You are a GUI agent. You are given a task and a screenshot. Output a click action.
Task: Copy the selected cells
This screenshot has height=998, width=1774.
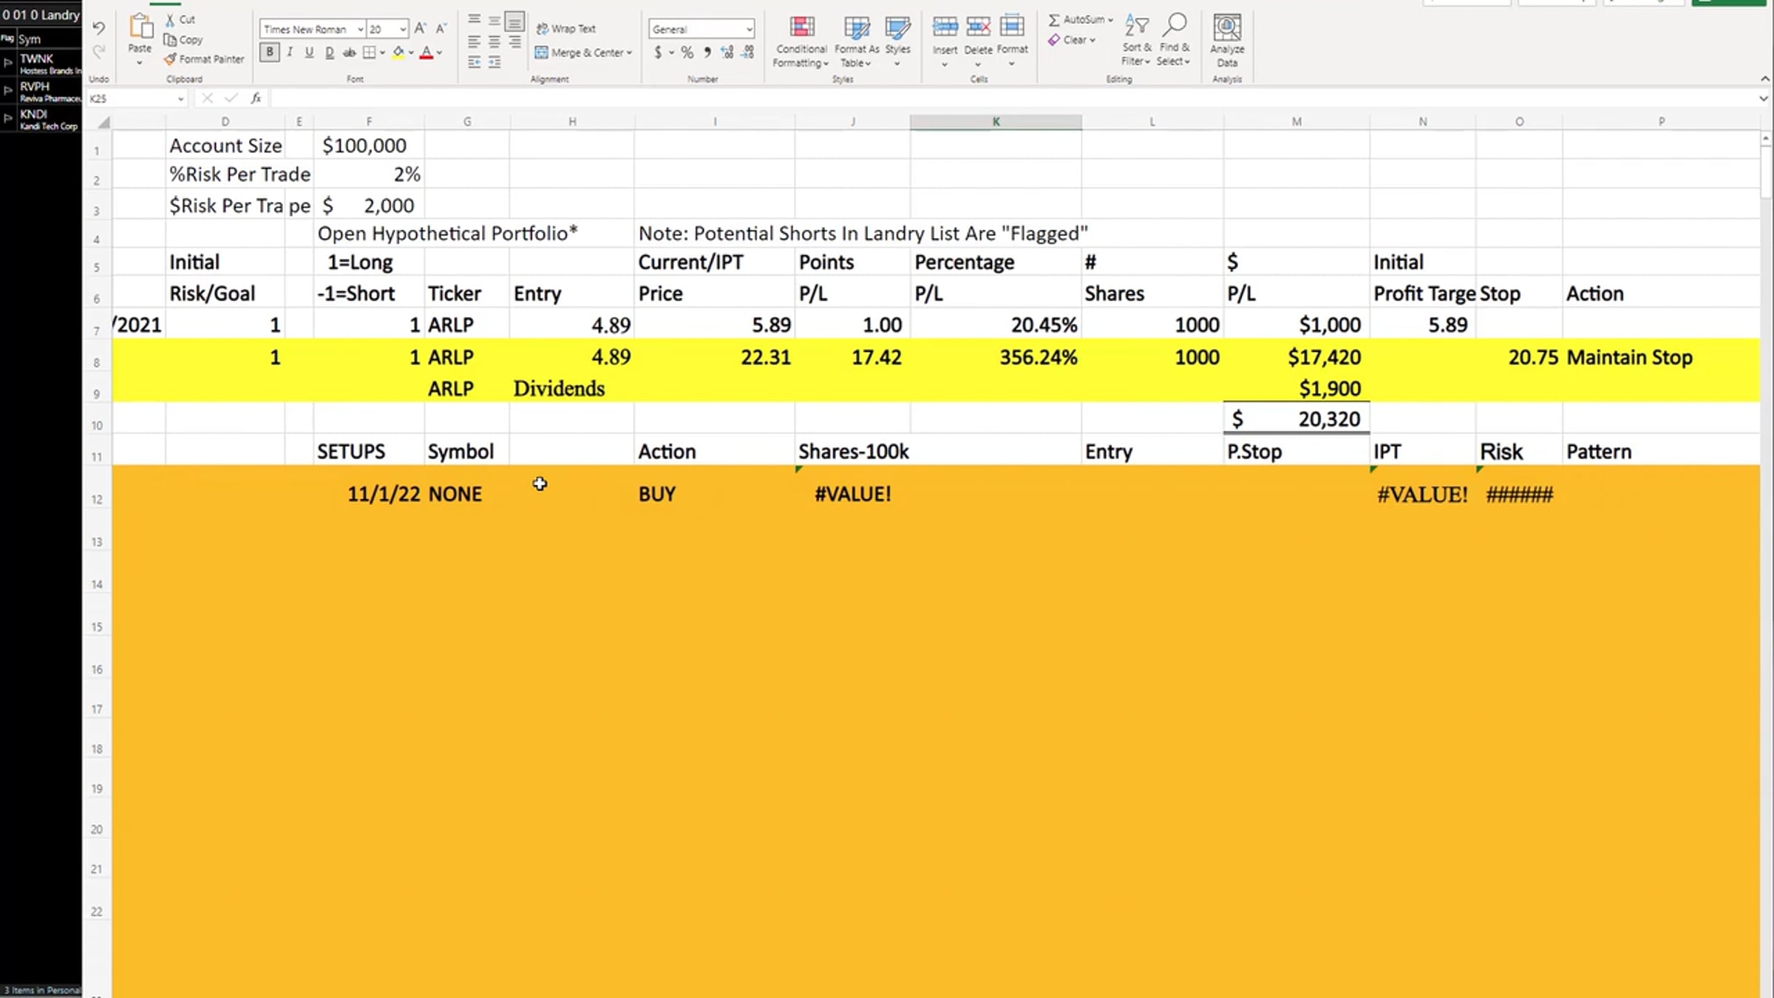(183, 40)
